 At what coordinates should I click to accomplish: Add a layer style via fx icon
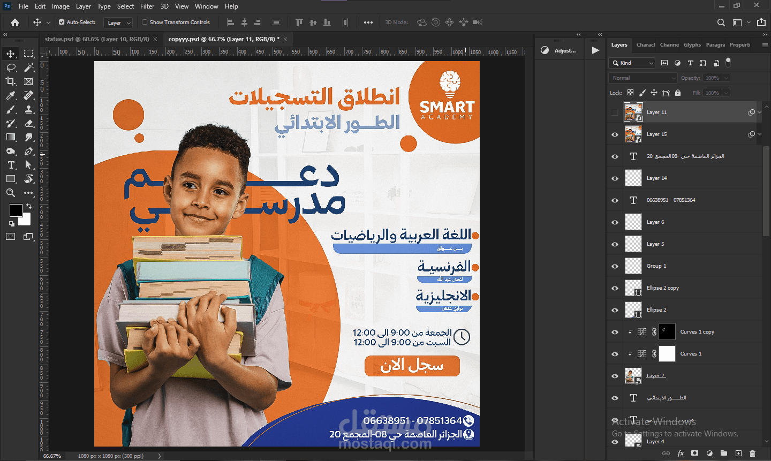(681, 454)
